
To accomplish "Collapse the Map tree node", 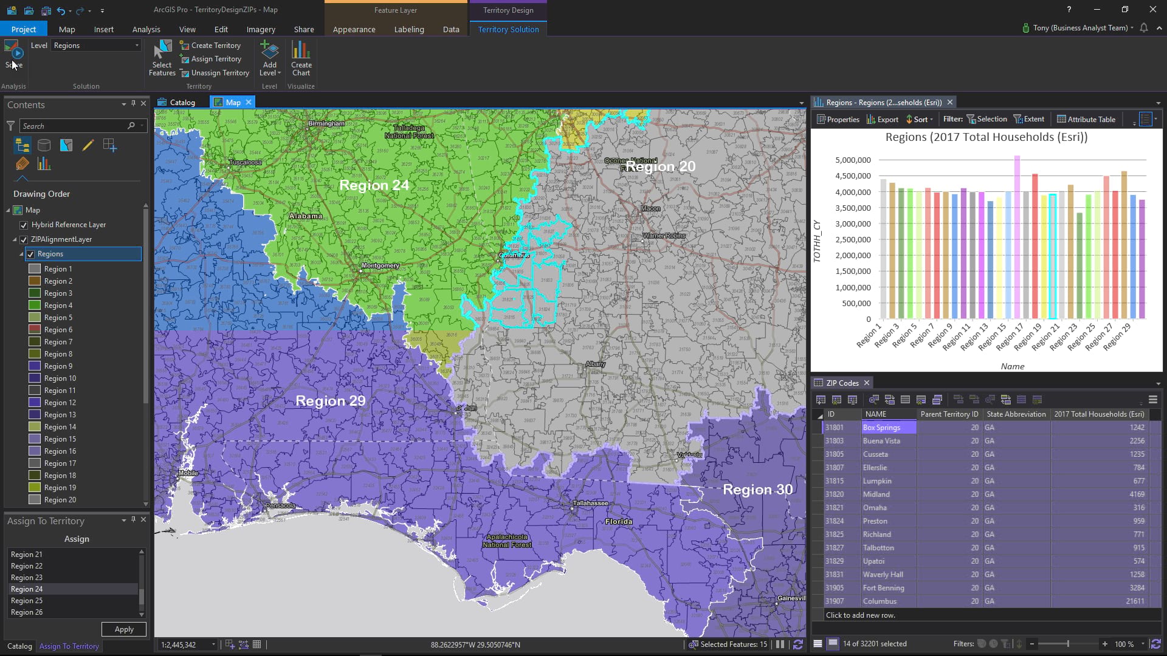I will [9, 210].
